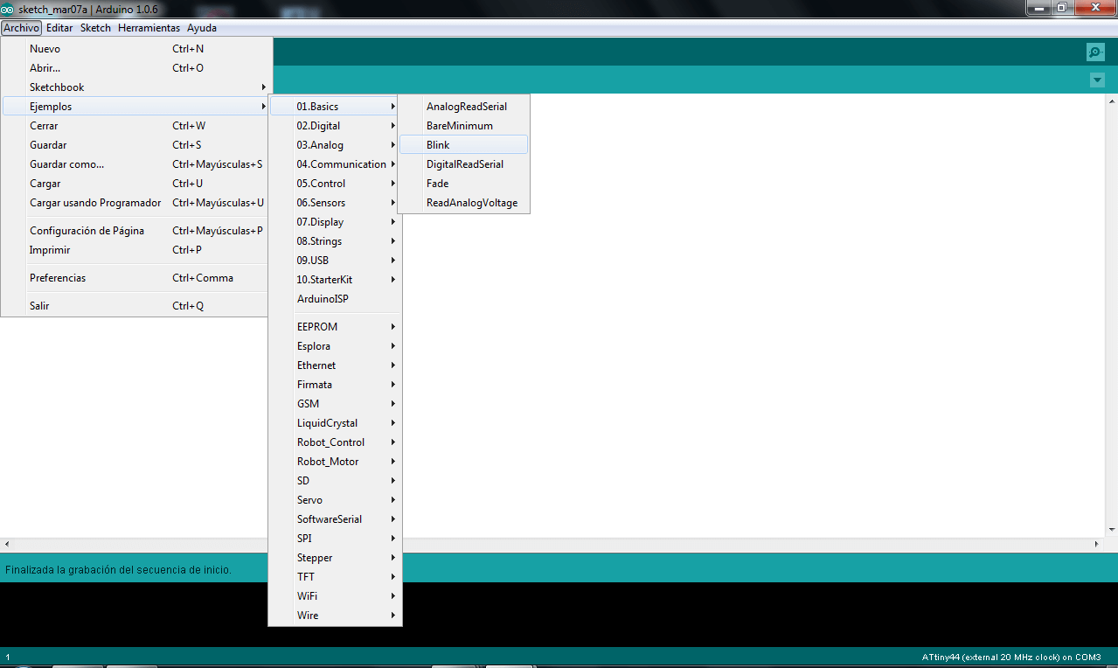Open the Editar menu
Viewport: 1118px width, 668px height.
click(59, 28)
